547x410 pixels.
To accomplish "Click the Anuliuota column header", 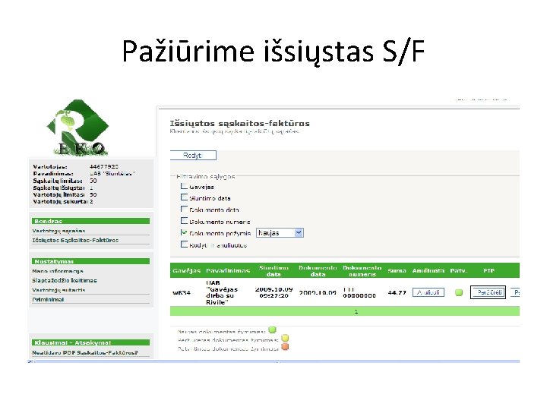I will tap(428, 270).
